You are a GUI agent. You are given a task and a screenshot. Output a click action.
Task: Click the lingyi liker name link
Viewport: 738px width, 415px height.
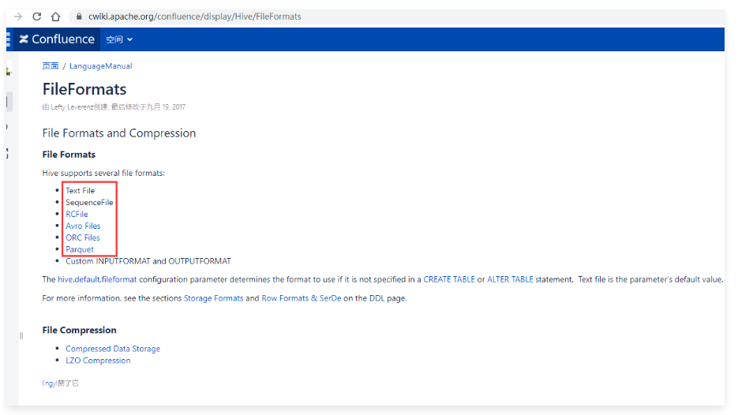pos(49,383)
